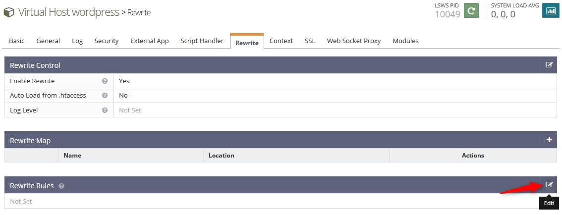Select the Modules tab

point(405,41)
